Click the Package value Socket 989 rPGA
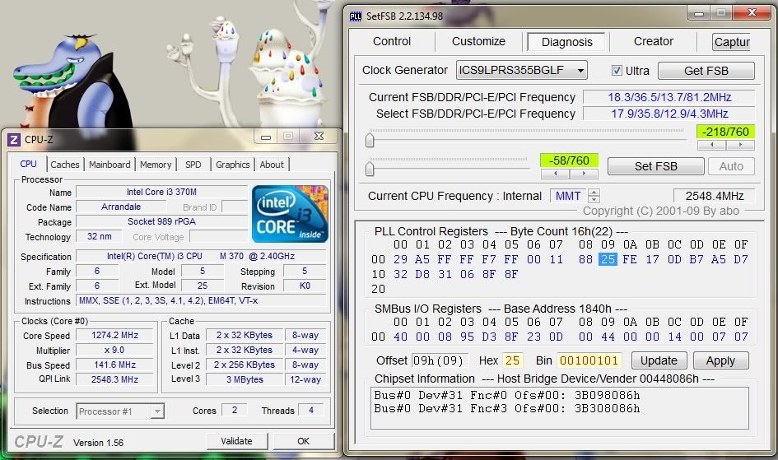This screenshot has height=460, width=778. click(x=161, y=221)
